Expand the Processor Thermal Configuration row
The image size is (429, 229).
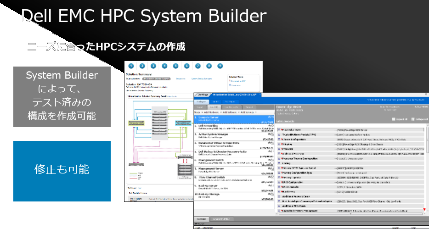(x=279, y=158)
